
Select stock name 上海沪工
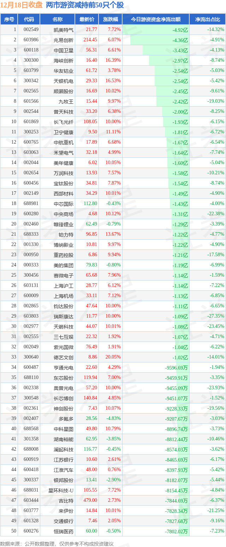[64, 285]
